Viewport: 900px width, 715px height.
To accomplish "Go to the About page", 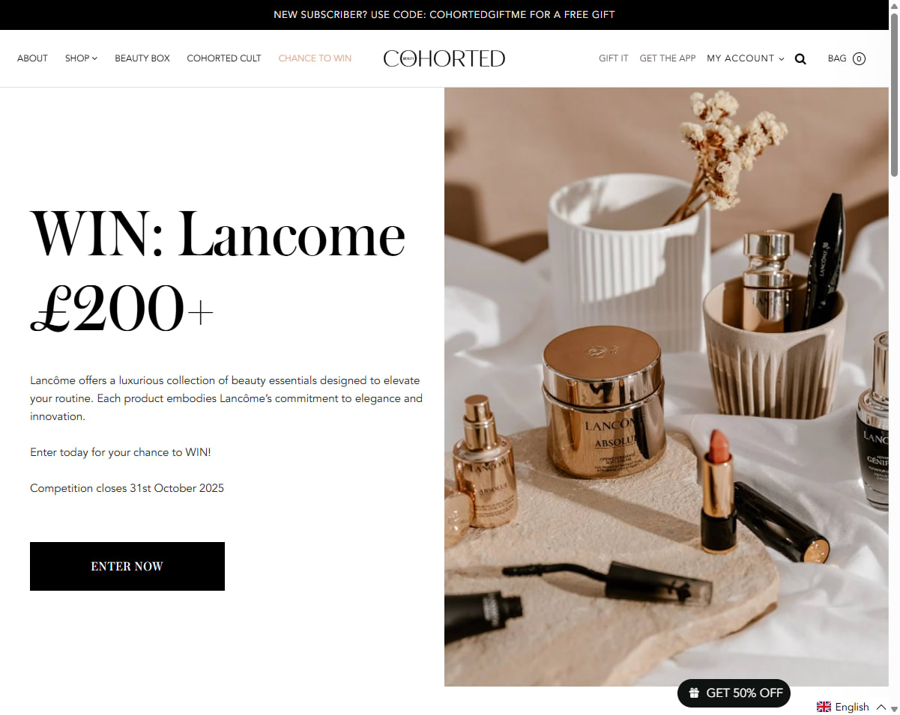I will coord(32,58).
